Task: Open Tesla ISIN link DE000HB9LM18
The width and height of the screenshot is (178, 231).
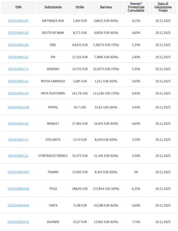Action: [19, 189]
